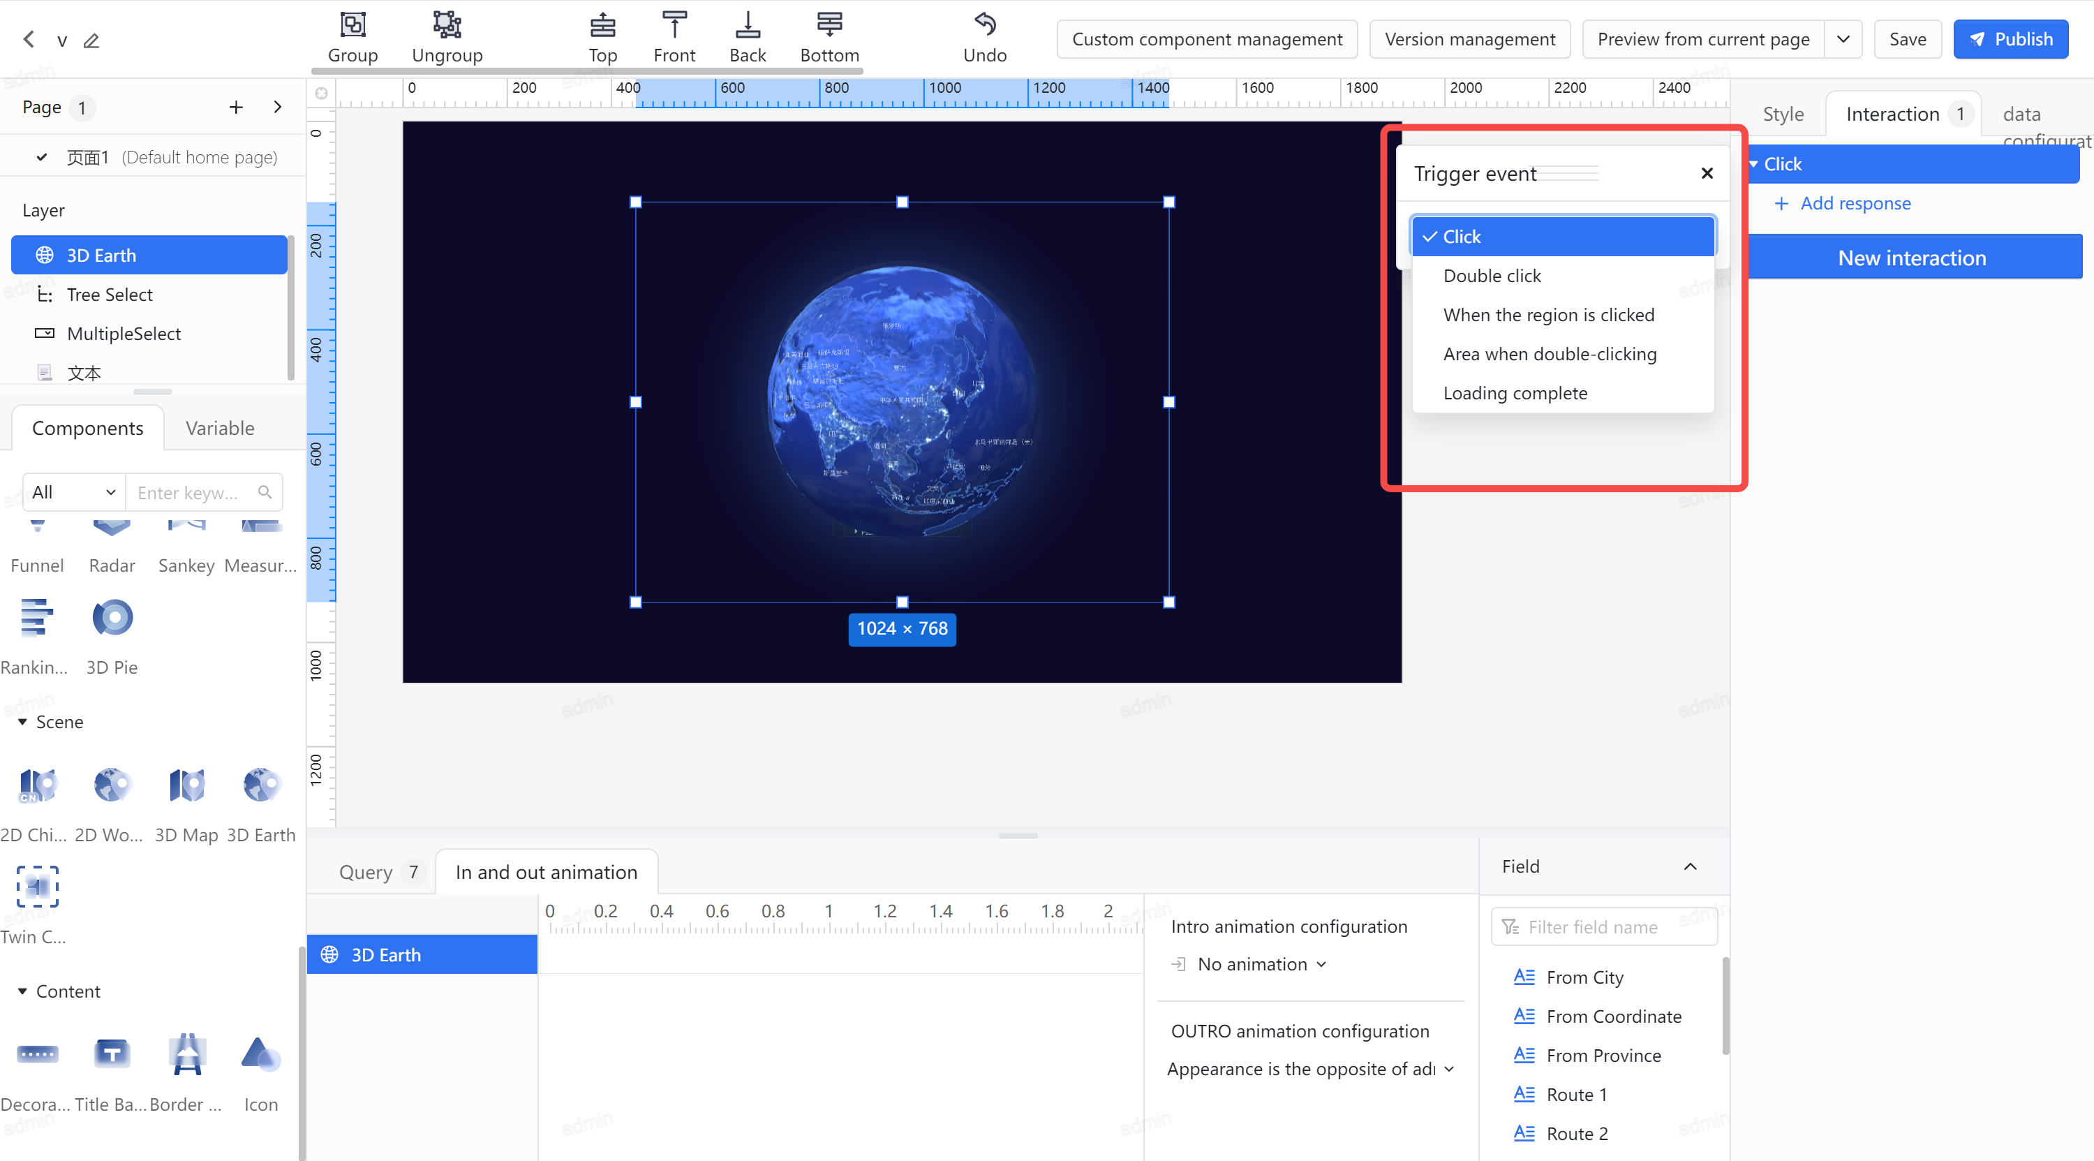Switch to the Variable tab
Screen dimensions: 2094x1161
[219, 428]
